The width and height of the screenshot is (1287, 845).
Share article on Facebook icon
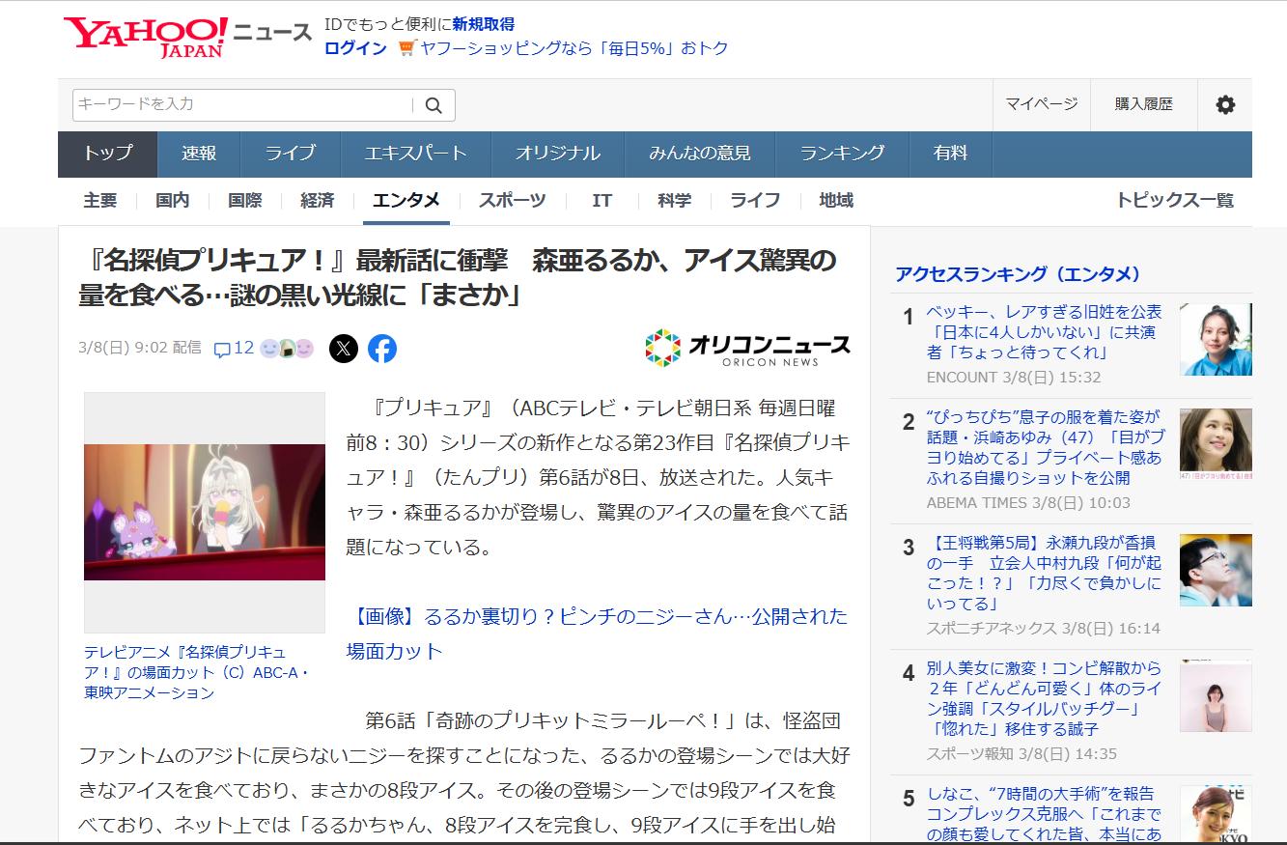click(x=382, y=349)
